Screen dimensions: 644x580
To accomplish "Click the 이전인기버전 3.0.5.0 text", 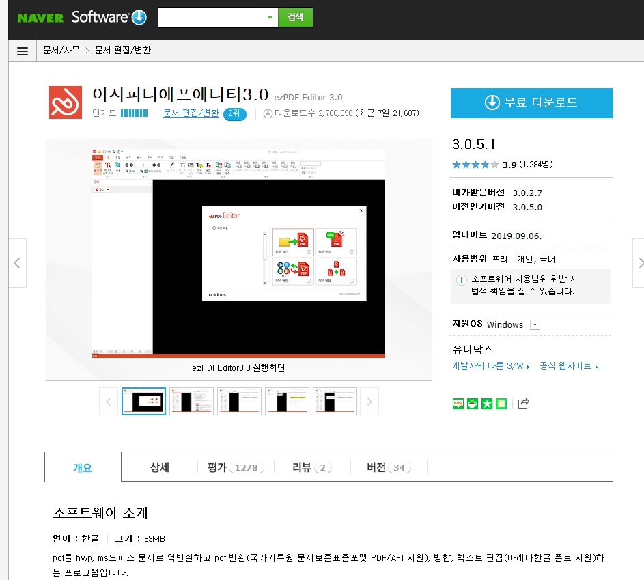I will 497,207.
